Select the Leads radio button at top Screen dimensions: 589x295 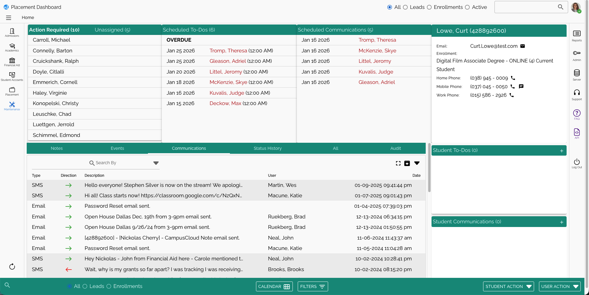point(405,7)
